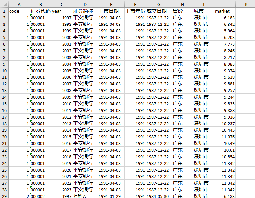Select market value 9.881

point(225,84)
